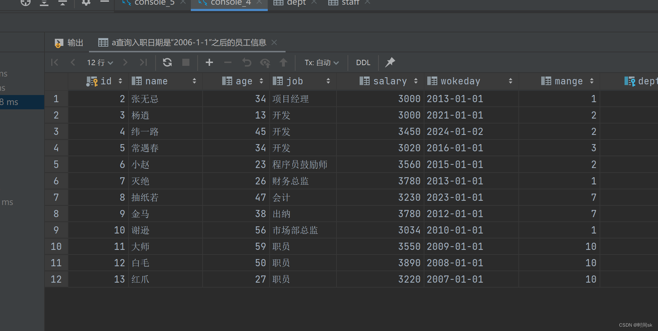
Task: Select the job cell 出纳
Action: pos(303,214)
